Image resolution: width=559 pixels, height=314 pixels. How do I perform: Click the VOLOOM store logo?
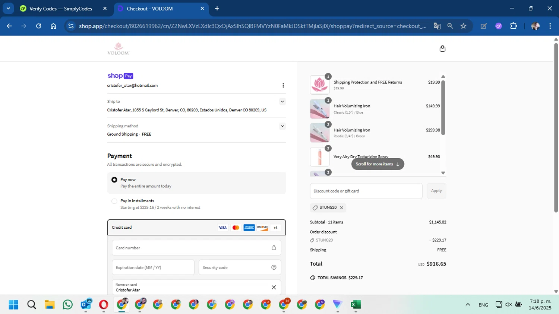pos(119,49)
